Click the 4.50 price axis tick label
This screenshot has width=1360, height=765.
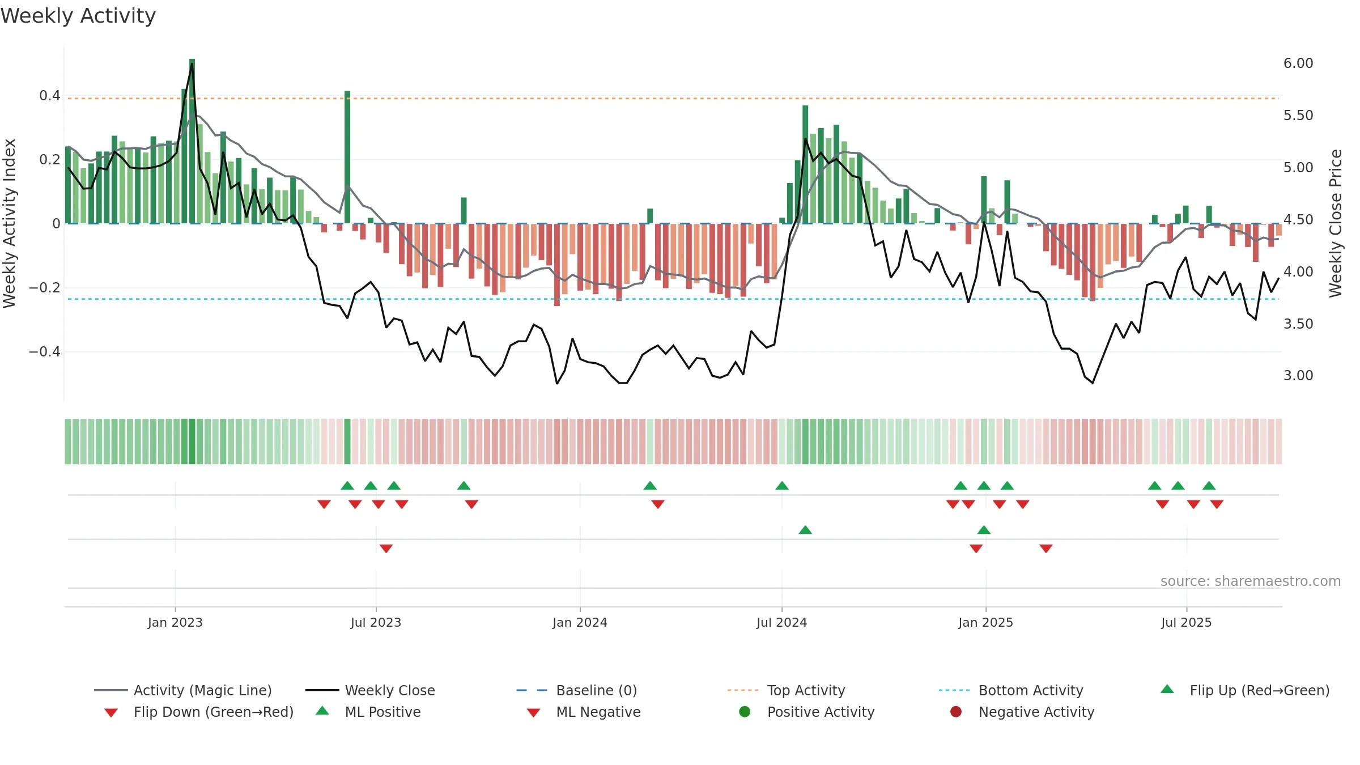(1298, 220)
